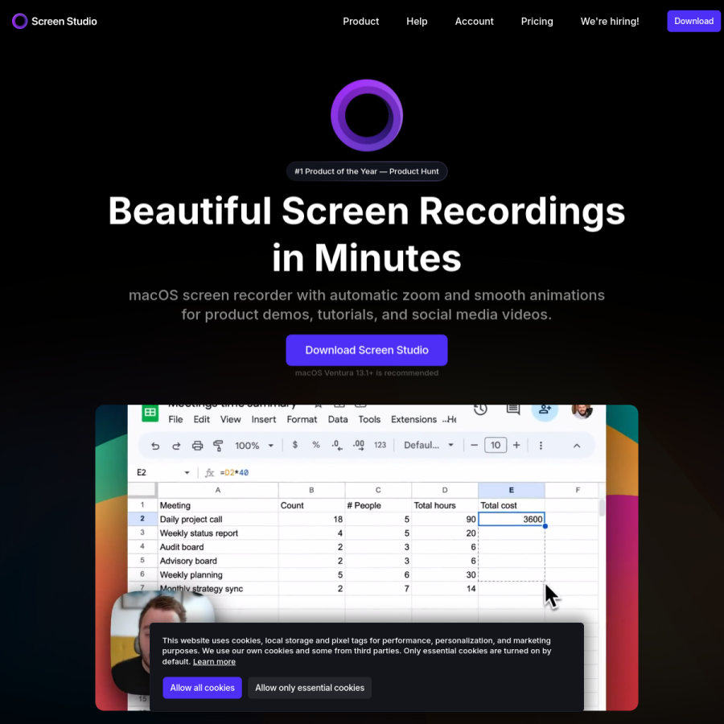
Task: Click the Screen Studio logo in header
Action: pos(55,21)
